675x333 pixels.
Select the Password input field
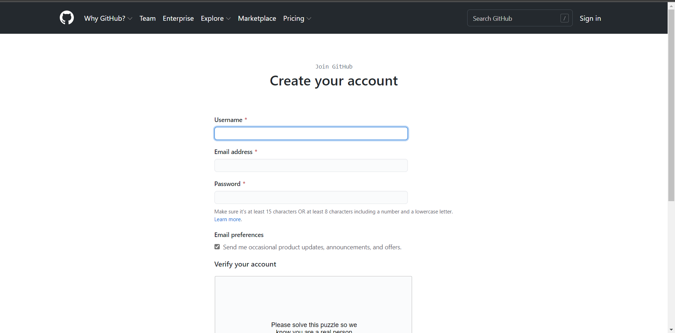pos(311,197)
